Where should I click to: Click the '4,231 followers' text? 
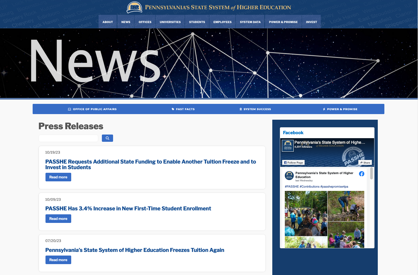coord(303,147)
